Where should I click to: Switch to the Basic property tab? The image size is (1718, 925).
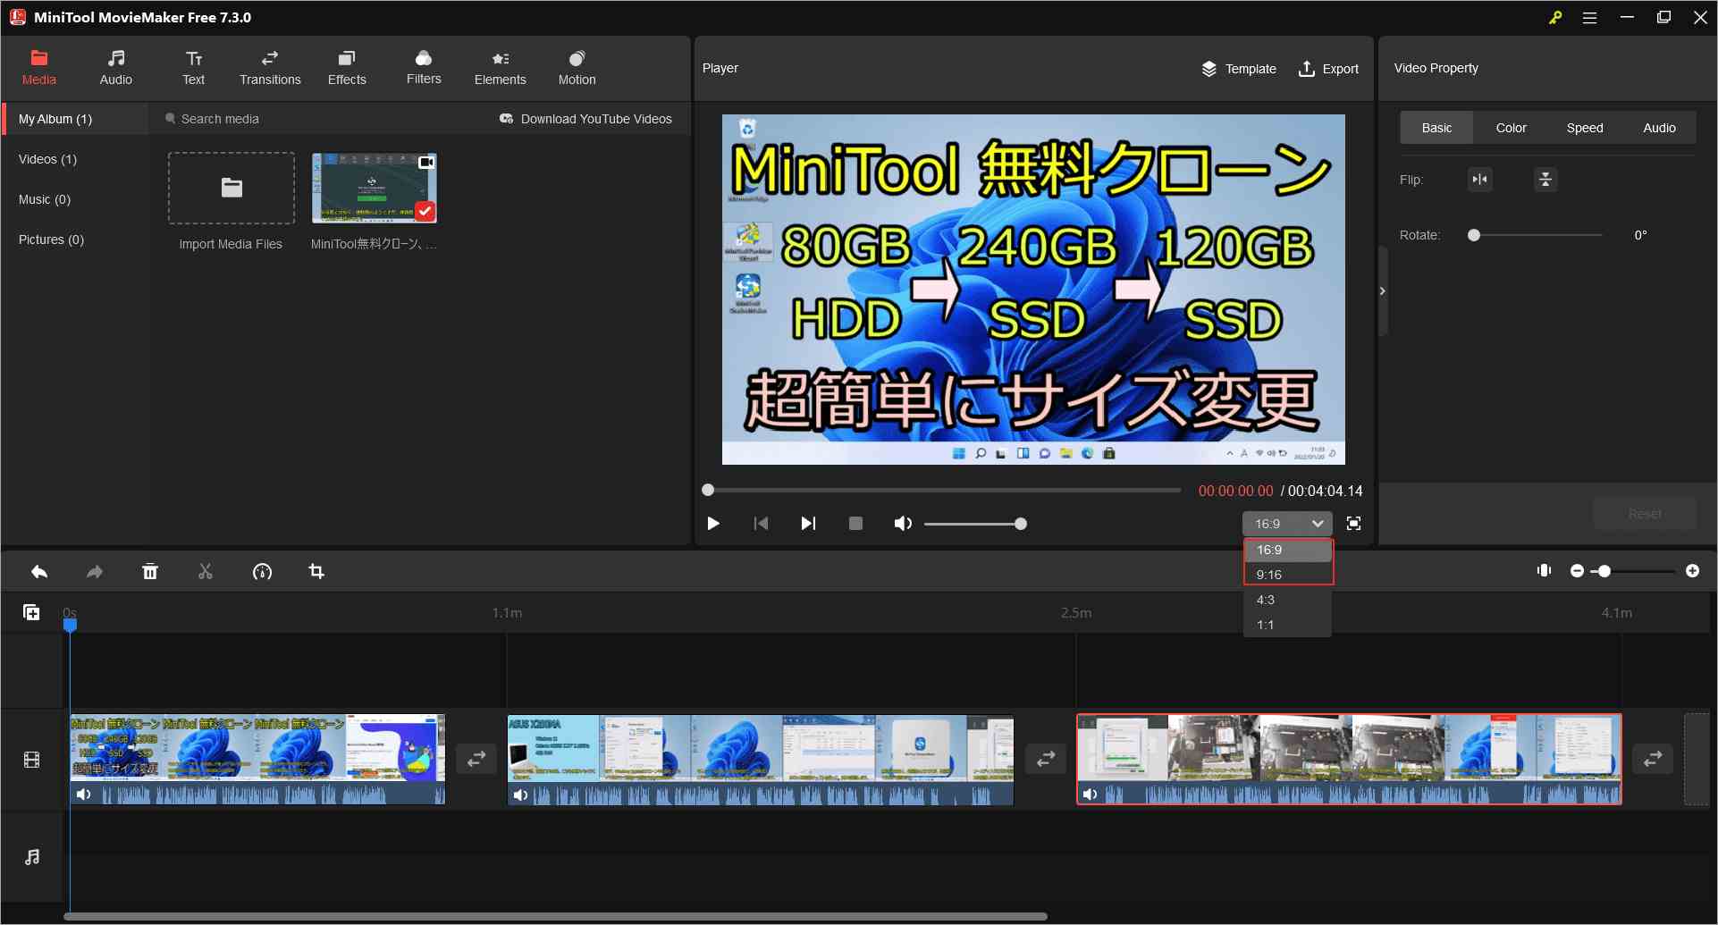click(x=1436, y=128)
